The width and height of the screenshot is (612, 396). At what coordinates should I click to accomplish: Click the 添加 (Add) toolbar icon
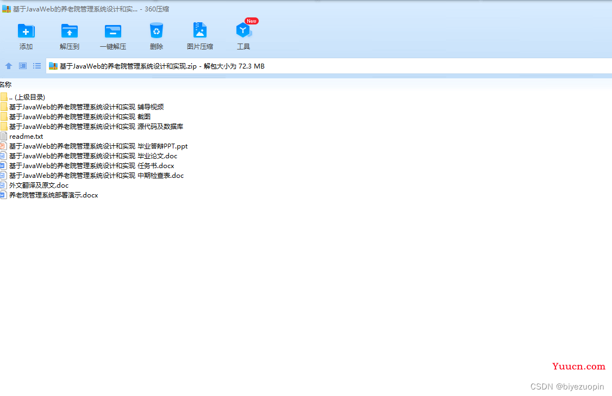pos(26,31)
